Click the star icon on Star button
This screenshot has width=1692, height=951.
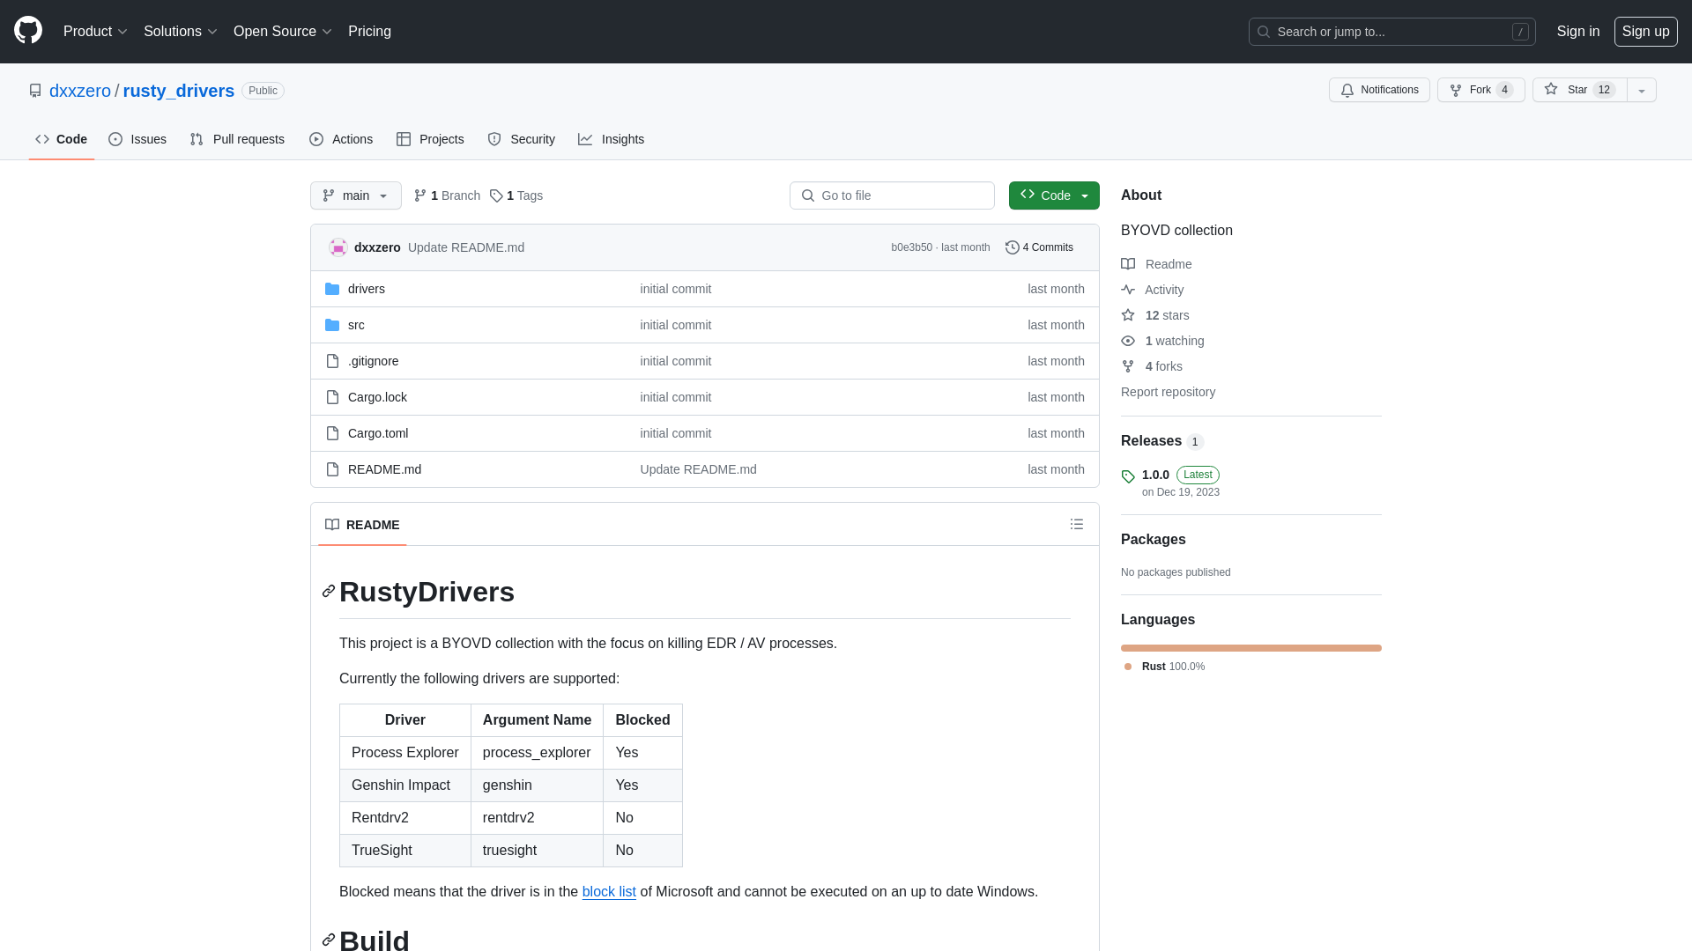(1551, 89)
